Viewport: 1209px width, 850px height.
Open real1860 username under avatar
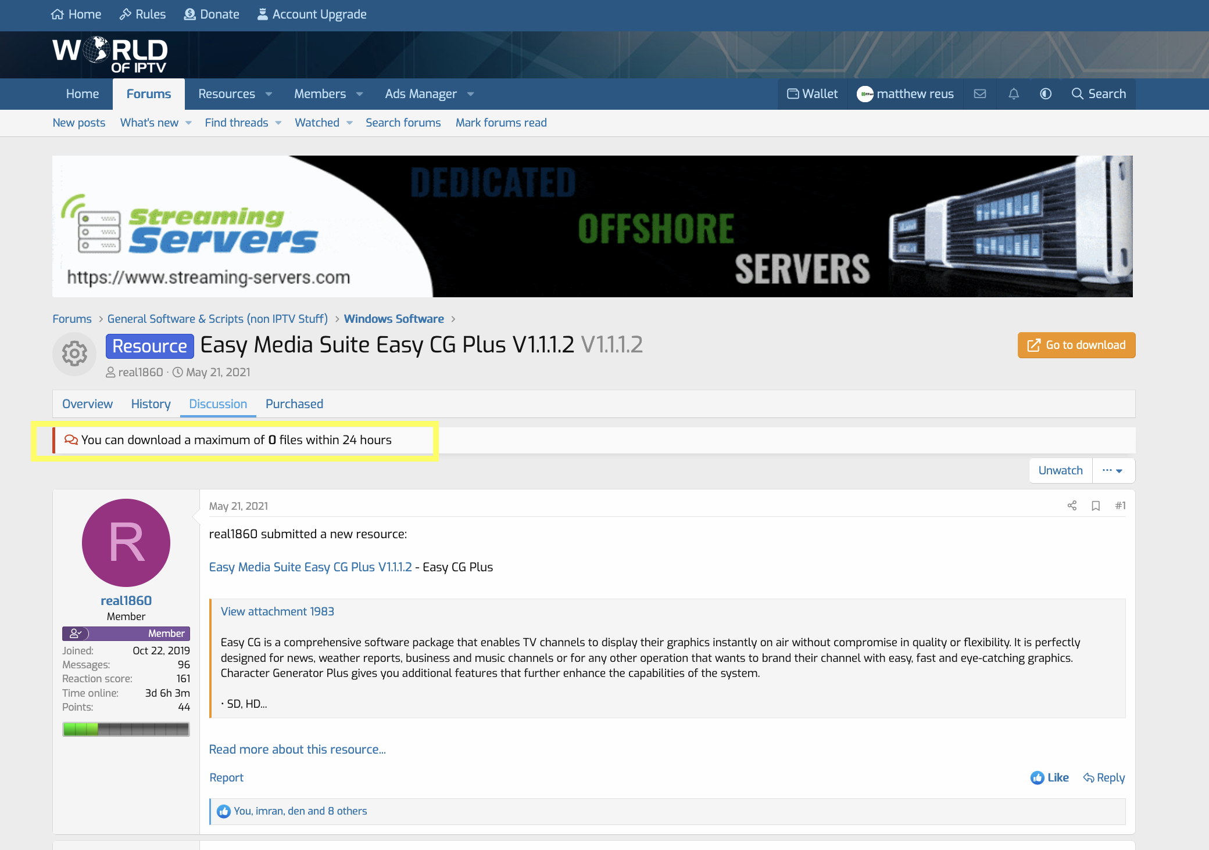click(x=126, y=600)
